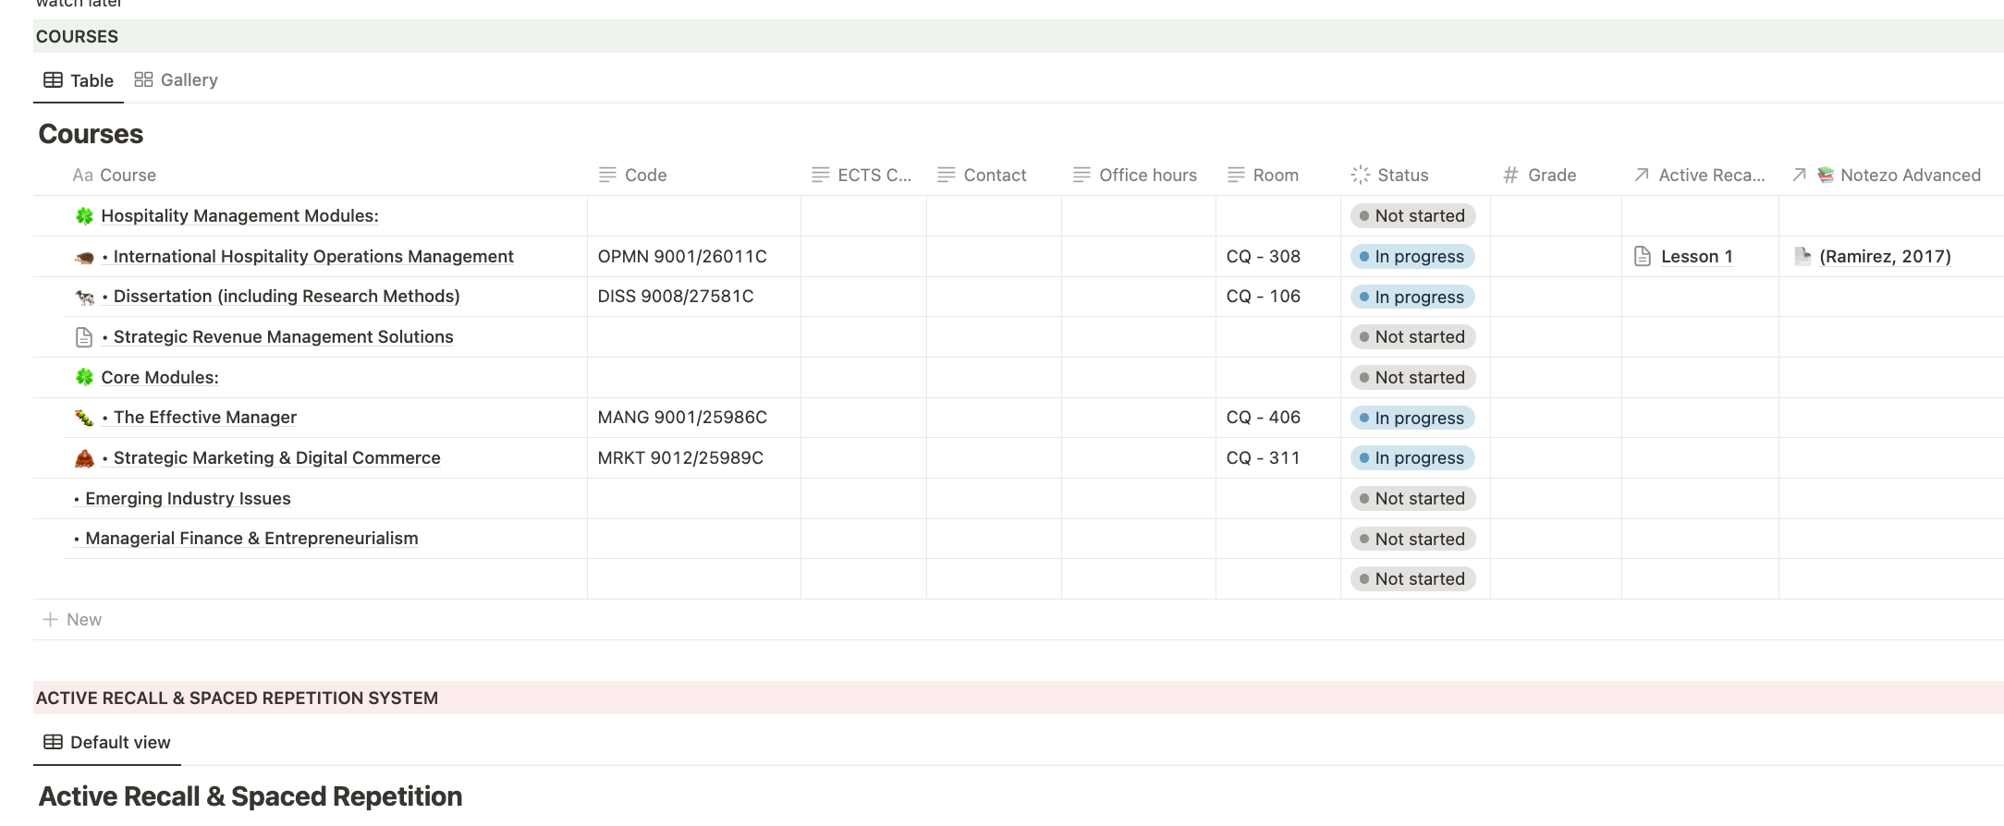The width and height of the screenshot is (2004, 826).
Task: Open In progress status for The Effective Manager
Action: (x=1412, y=418)
